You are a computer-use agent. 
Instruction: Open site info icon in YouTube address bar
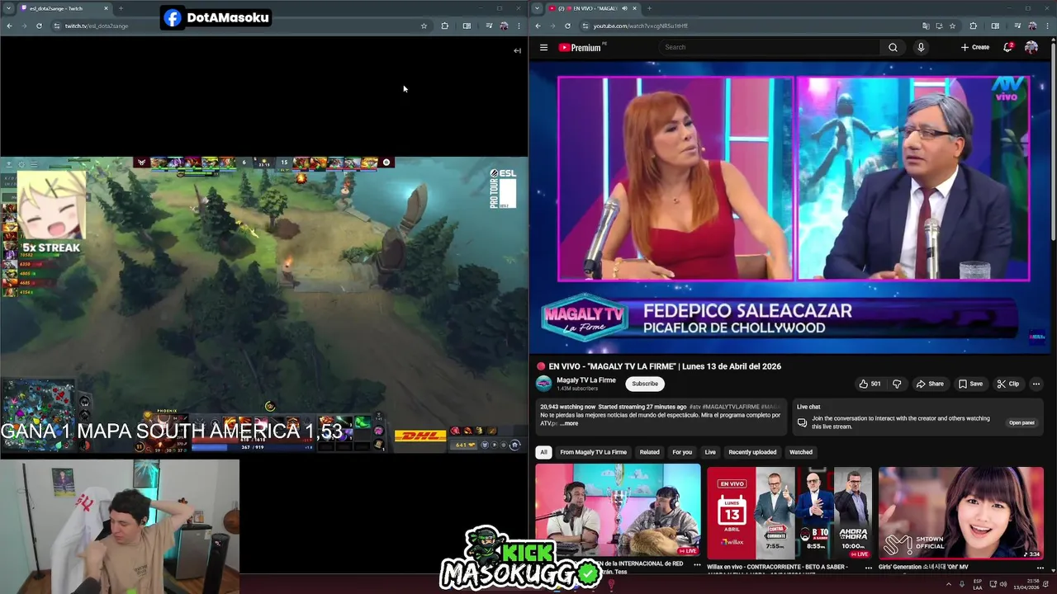click(x=584, y=26)
